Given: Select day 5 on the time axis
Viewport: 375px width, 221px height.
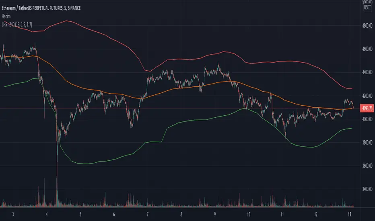Looking at the screenshot, I should coord(80,215).
